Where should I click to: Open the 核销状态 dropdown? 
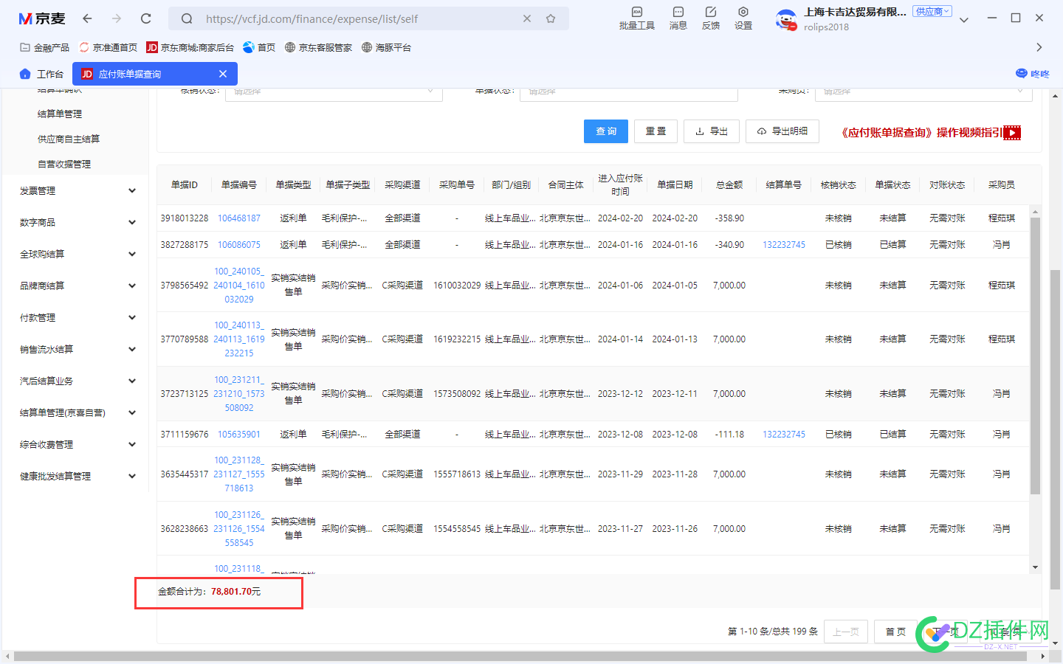[334, 94]
